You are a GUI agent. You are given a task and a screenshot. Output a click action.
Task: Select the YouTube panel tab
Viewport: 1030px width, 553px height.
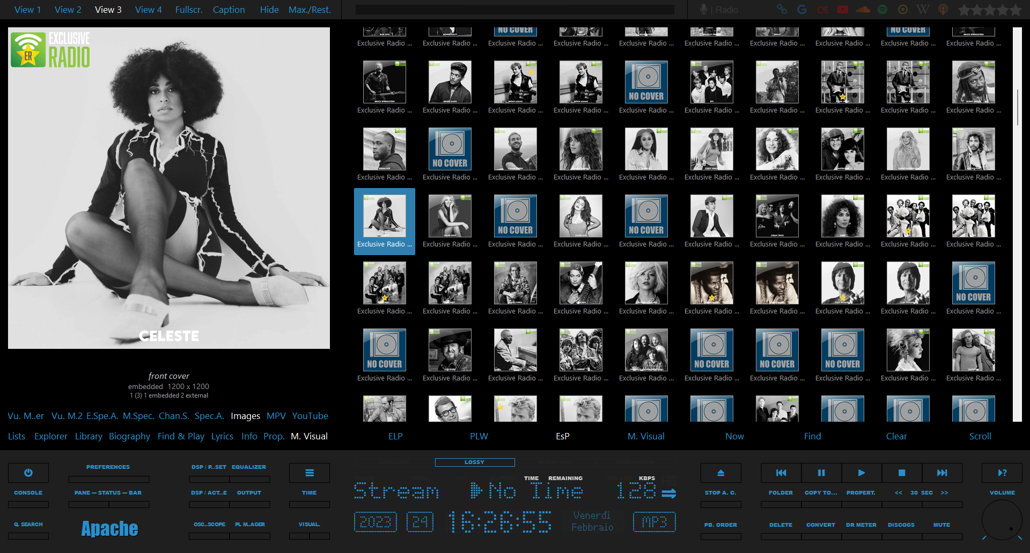[x=310, y=416]
